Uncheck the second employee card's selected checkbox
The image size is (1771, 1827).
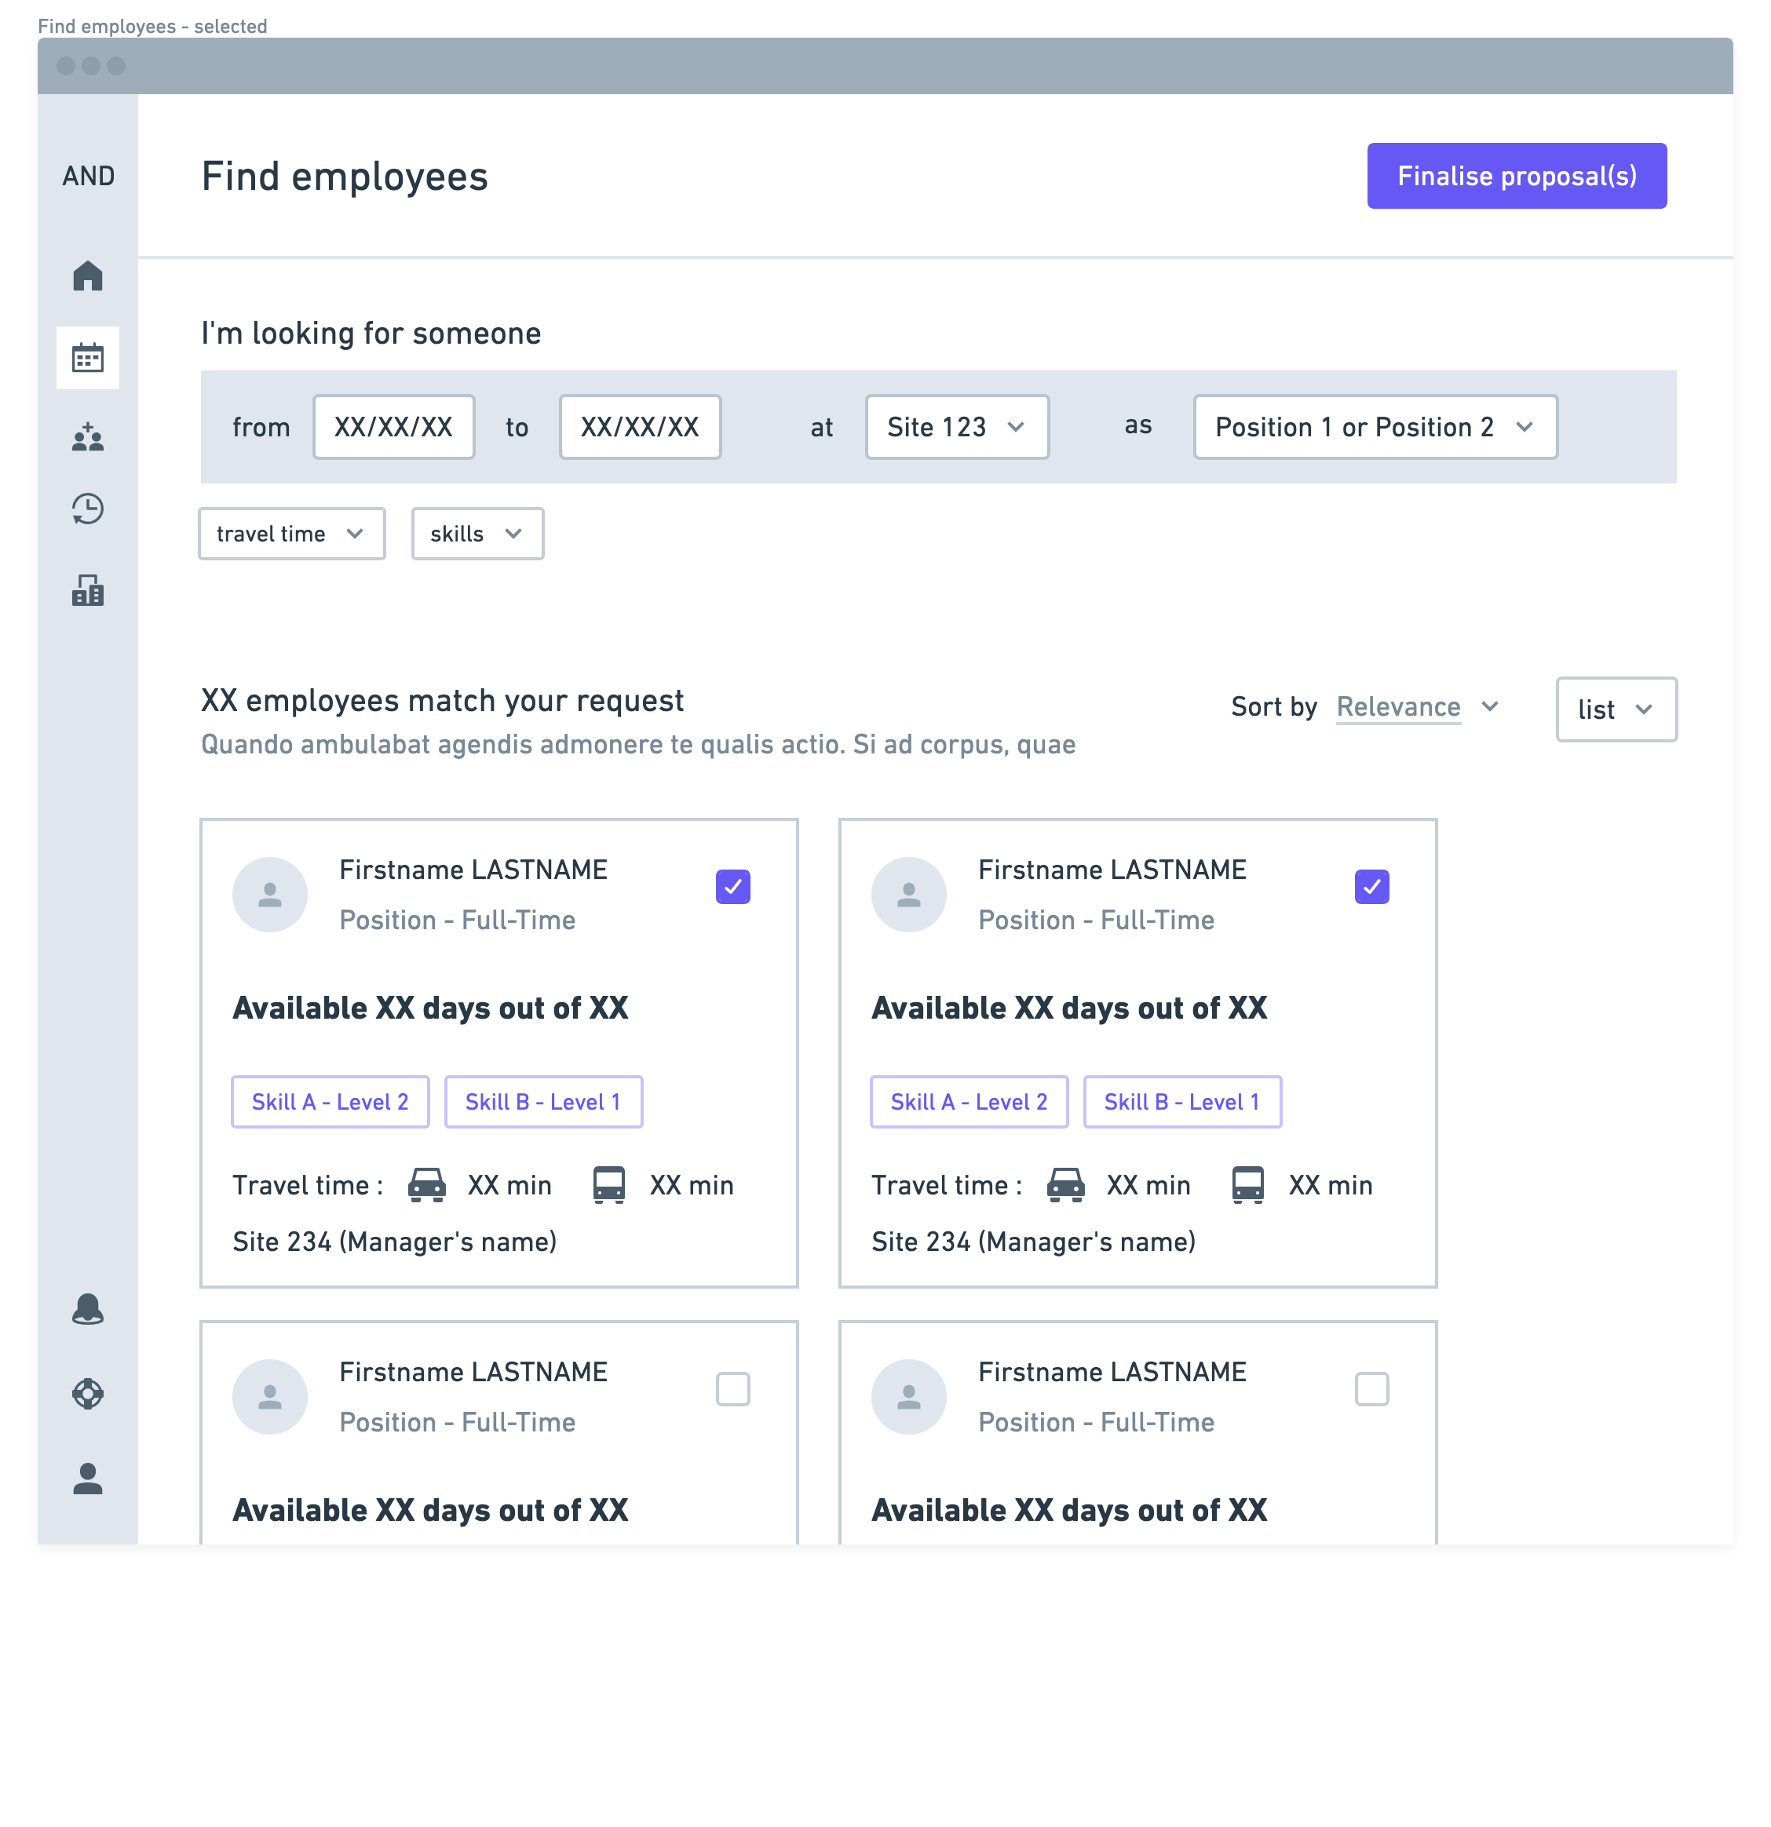pyautogui.click(x=1372, y=887)
